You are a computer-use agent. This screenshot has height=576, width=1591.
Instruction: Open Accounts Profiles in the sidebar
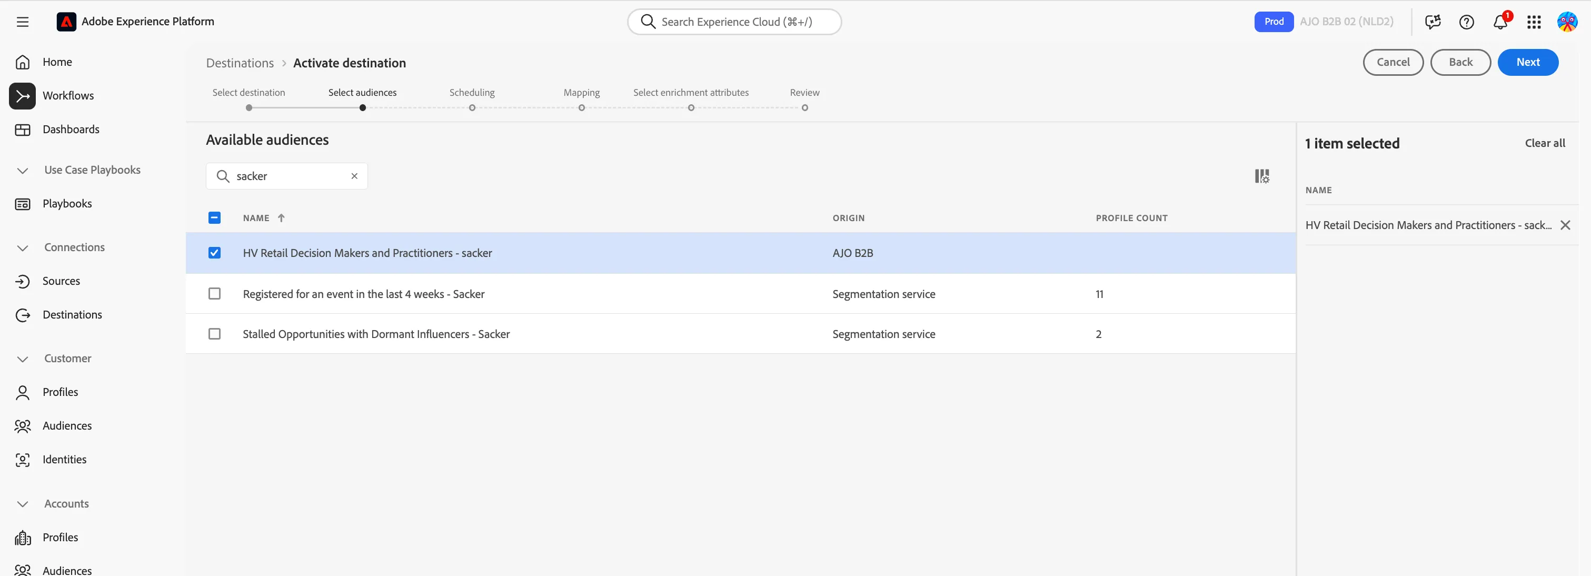(x=60, y=537)
